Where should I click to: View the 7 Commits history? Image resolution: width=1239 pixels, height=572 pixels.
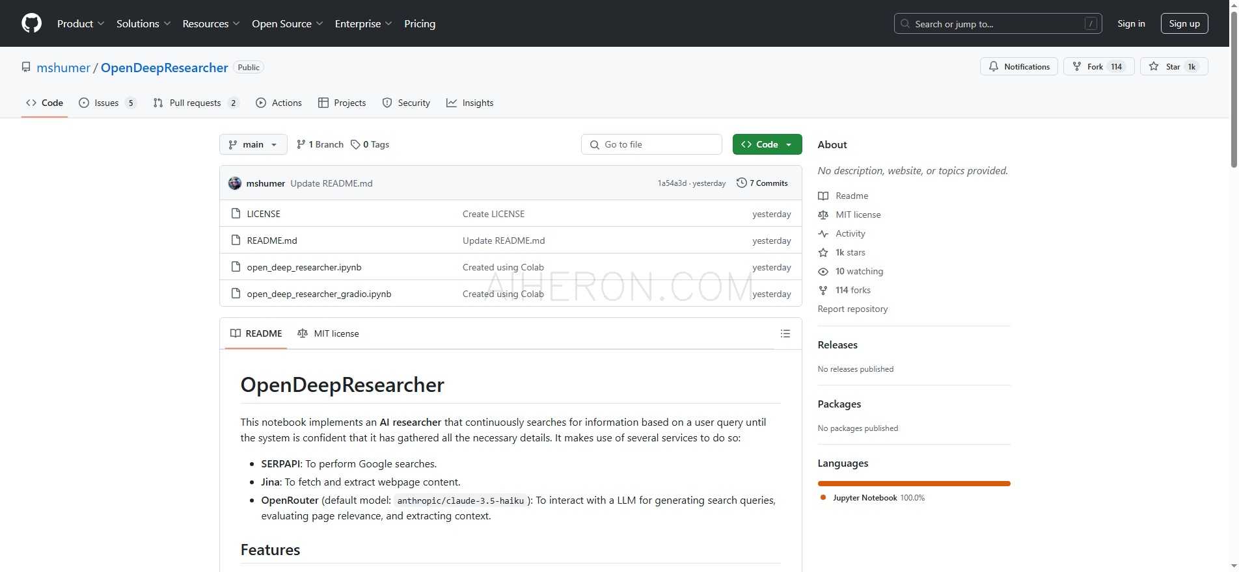762,183
